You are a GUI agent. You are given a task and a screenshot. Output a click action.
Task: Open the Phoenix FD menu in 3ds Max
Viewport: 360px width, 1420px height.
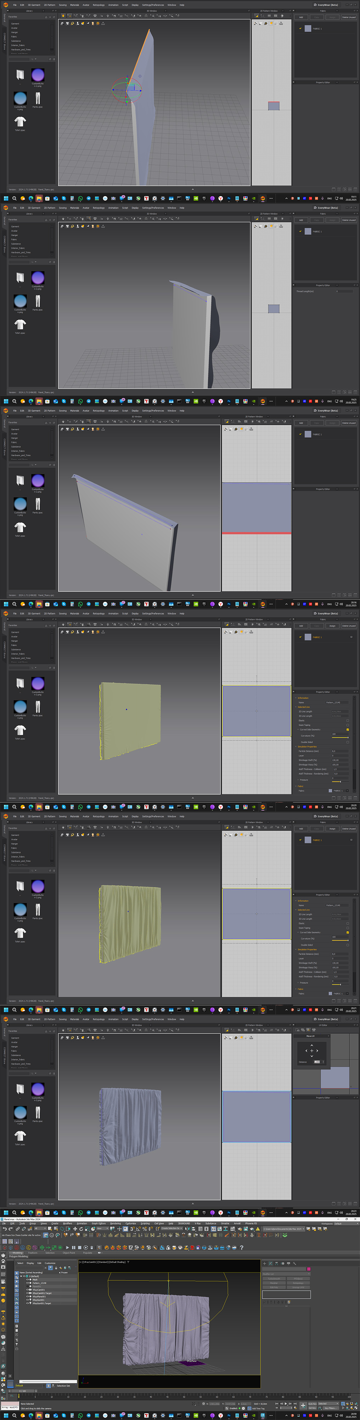251,1223
